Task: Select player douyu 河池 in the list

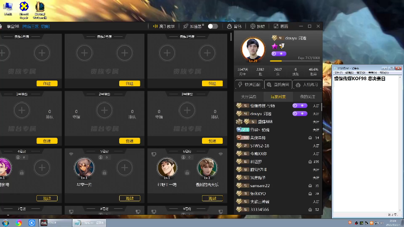Action: click(x=278, y=113)
